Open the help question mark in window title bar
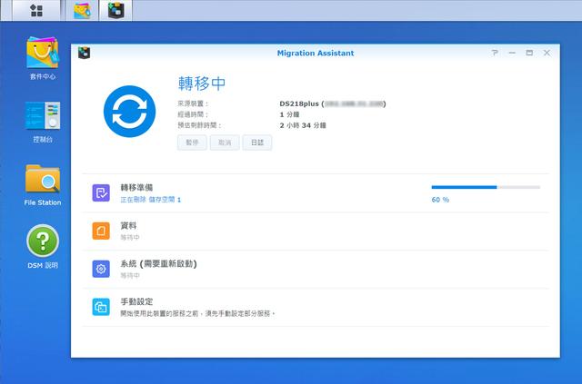 495,53
